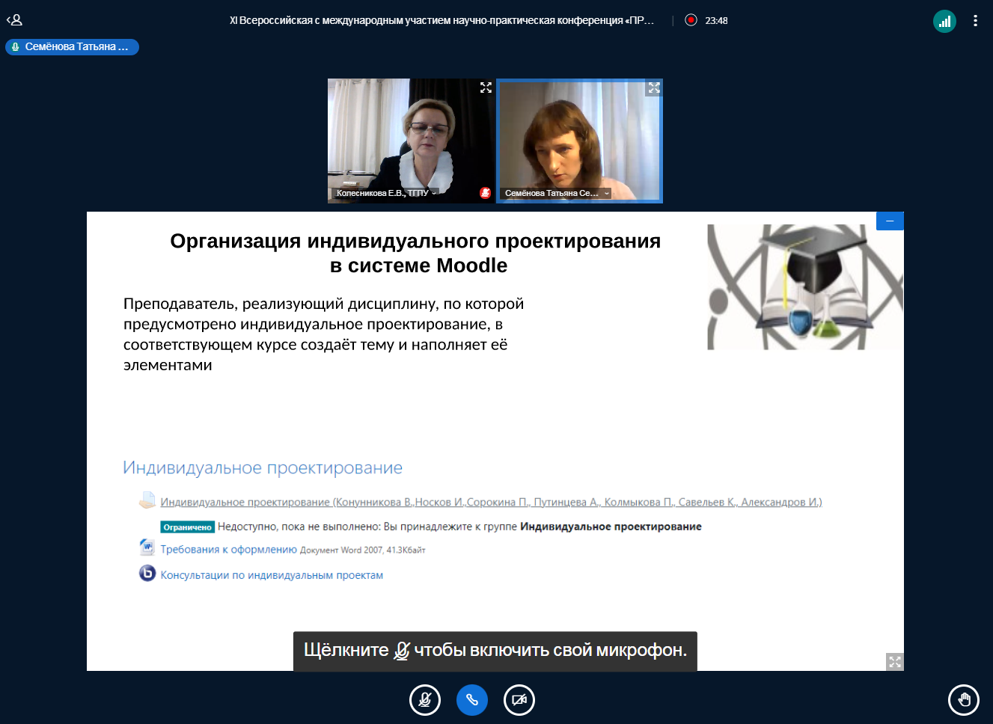Click the graduation cap logo image
This screenshot has width=993, height=724.
click(x=805, y=287)
